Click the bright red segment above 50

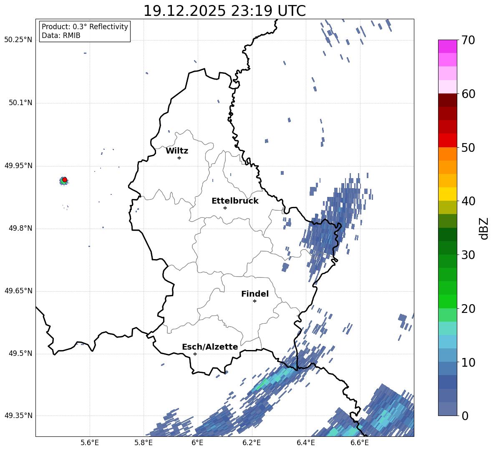[447, 141]
